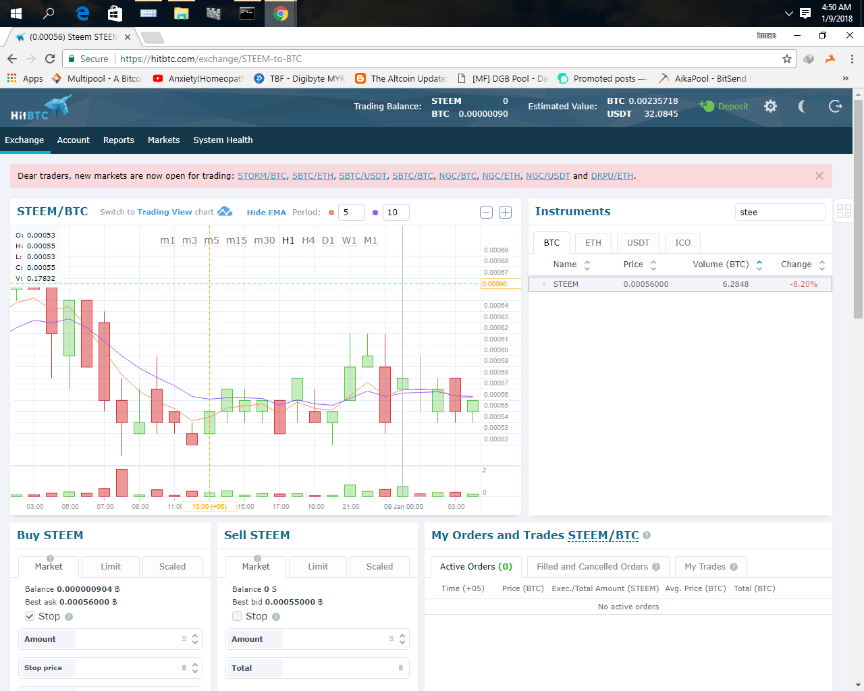Click help icon beside Sell Stop checkbox
This screenshot has width=864, height=691.
(x=276, y=617)
